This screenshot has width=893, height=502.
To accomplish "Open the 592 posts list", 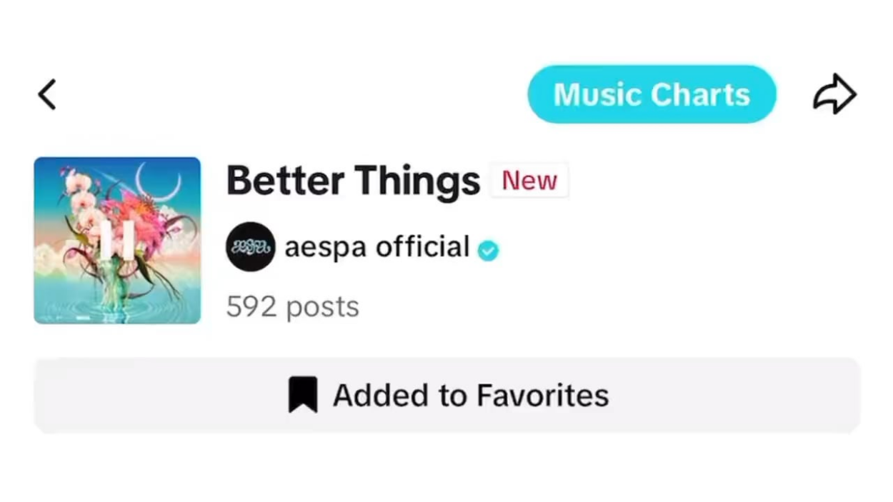I will point(292,306).
